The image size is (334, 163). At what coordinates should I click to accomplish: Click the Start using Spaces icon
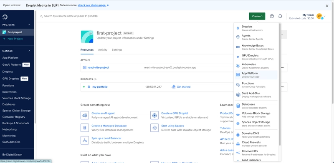click(x=154, y=128)
